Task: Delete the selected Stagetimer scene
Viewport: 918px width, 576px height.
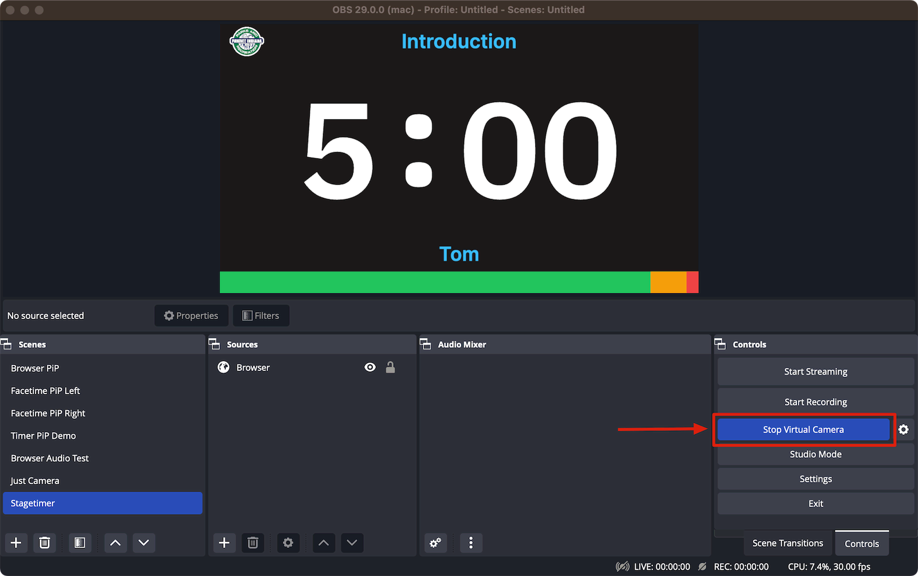Action: pos(45,543)
